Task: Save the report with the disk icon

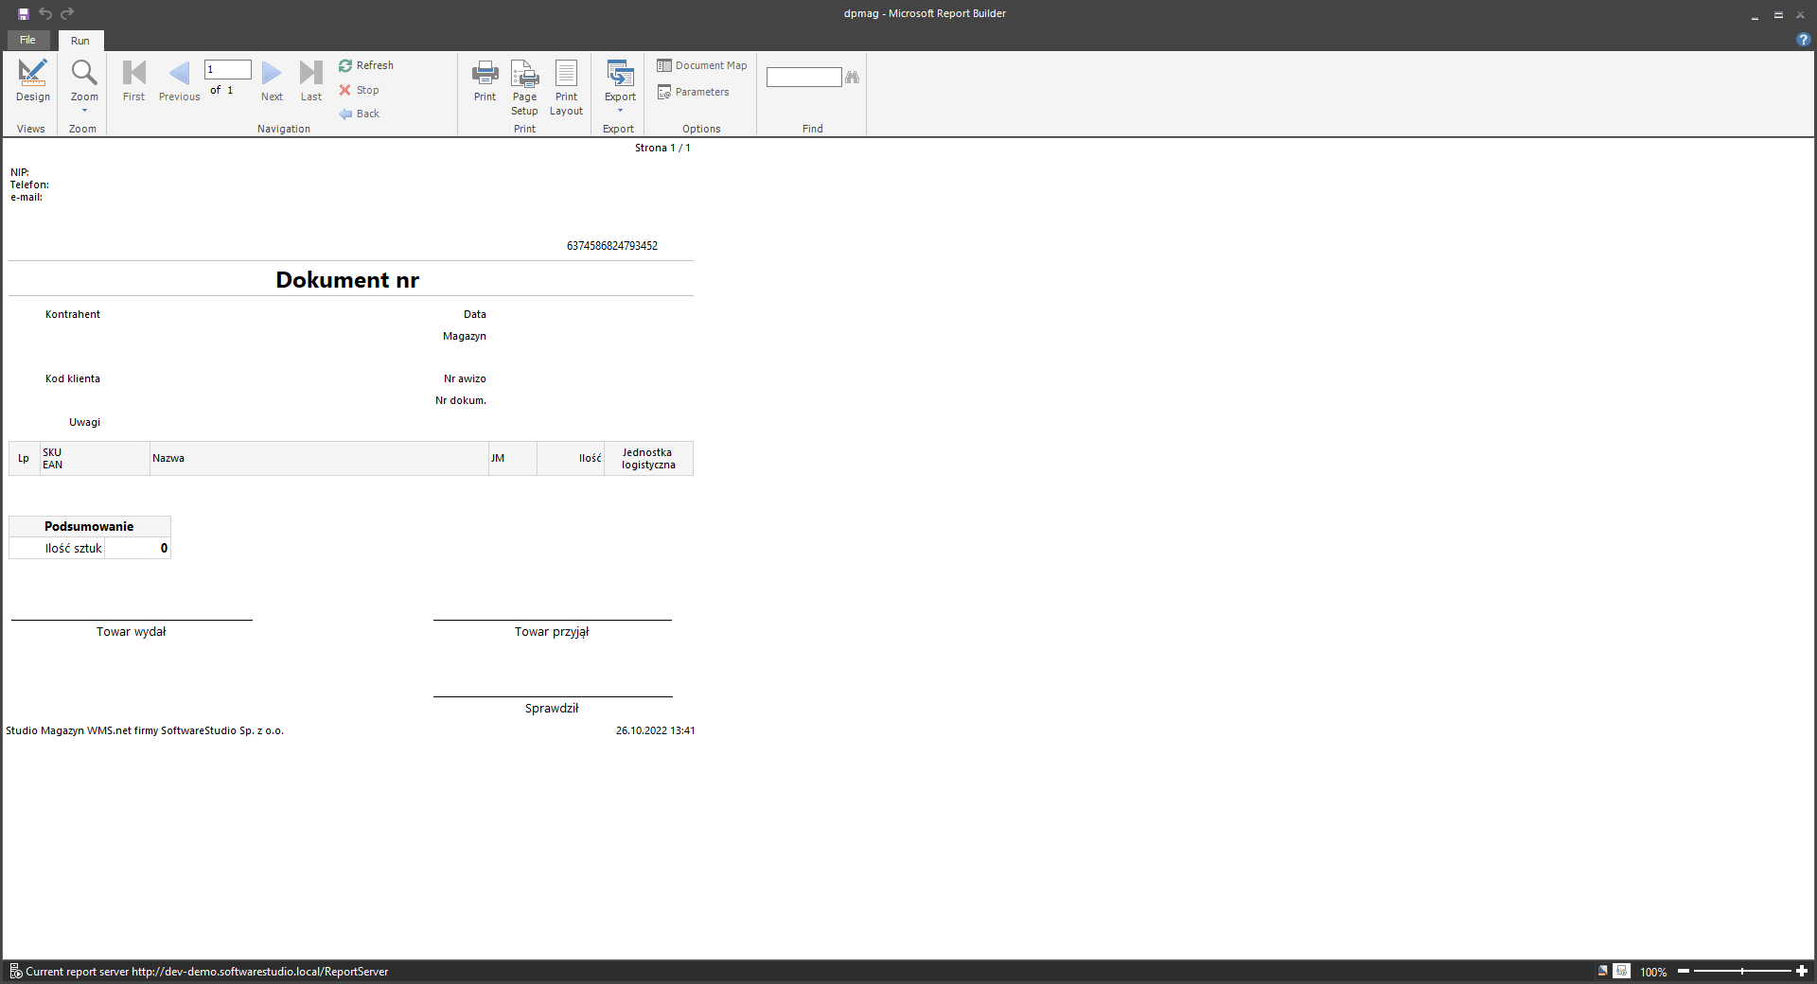Action: 24,13
